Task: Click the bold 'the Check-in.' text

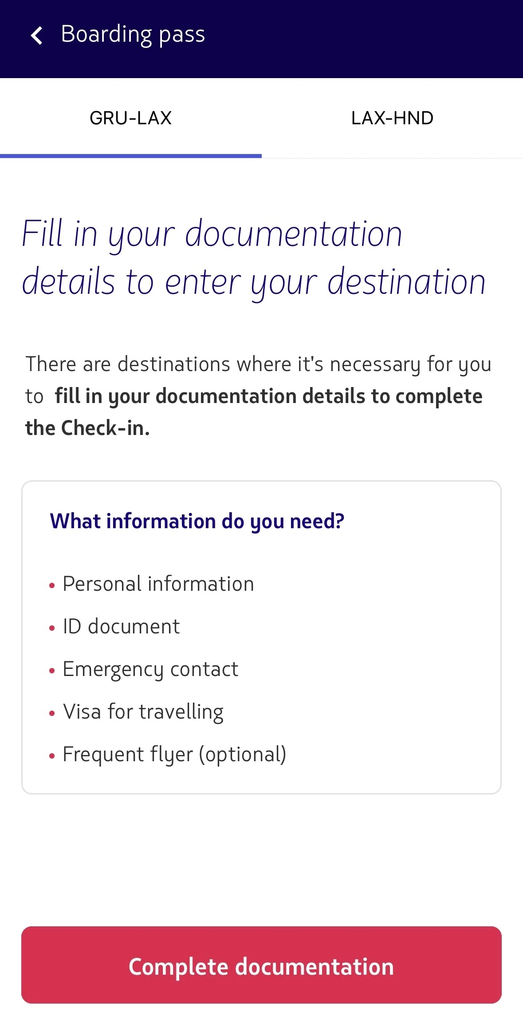Action: coord(87,428)
